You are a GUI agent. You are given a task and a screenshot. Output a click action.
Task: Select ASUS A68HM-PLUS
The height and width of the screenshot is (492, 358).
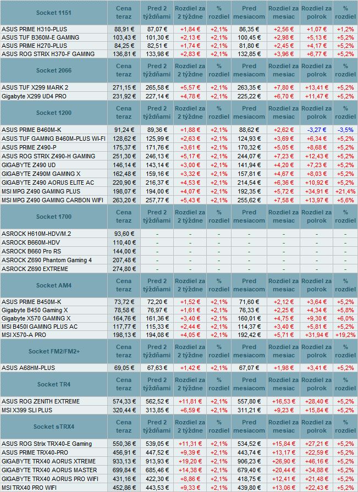coord(28,368)
